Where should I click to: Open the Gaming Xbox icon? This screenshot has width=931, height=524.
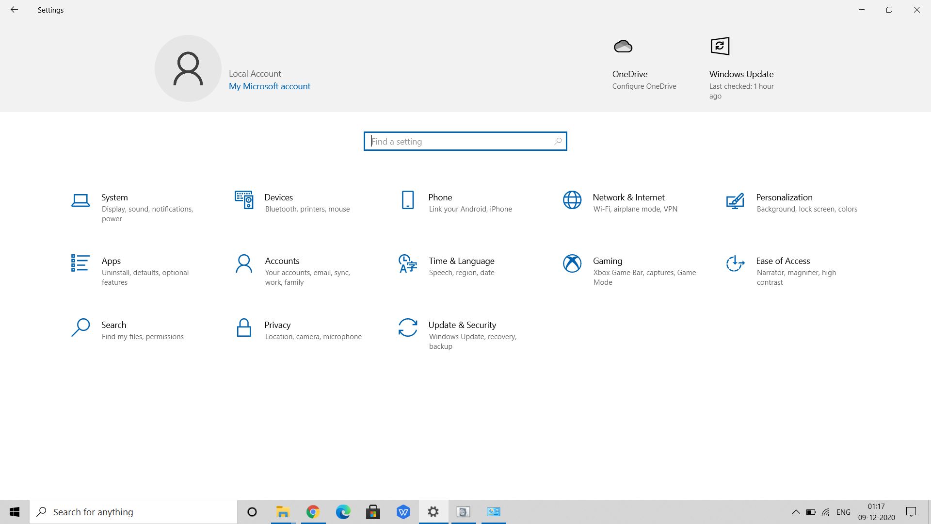(x=572, y=263)
